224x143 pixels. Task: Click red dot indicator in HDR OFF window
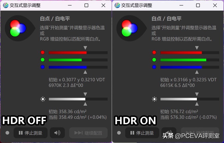click(43, 53)
